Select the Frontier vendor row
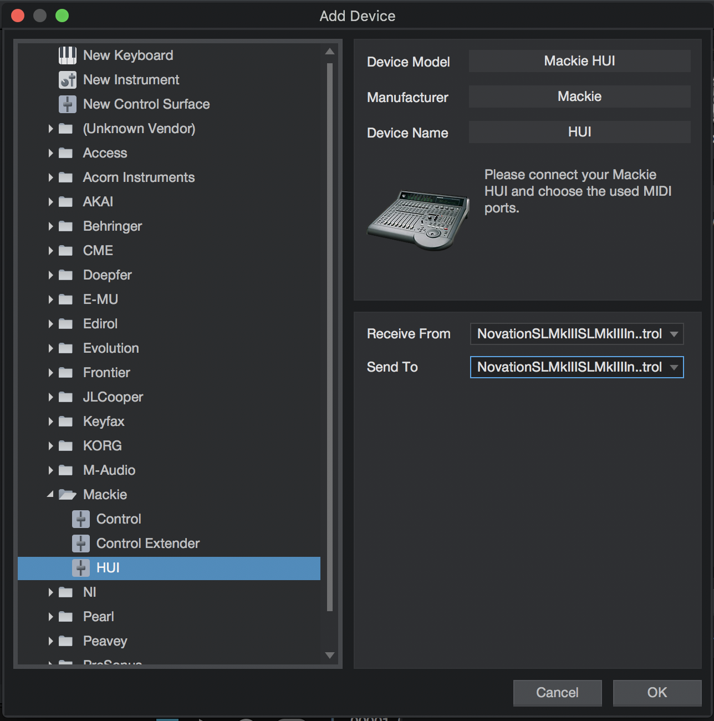The image size is (714, 721). (169, 373)
